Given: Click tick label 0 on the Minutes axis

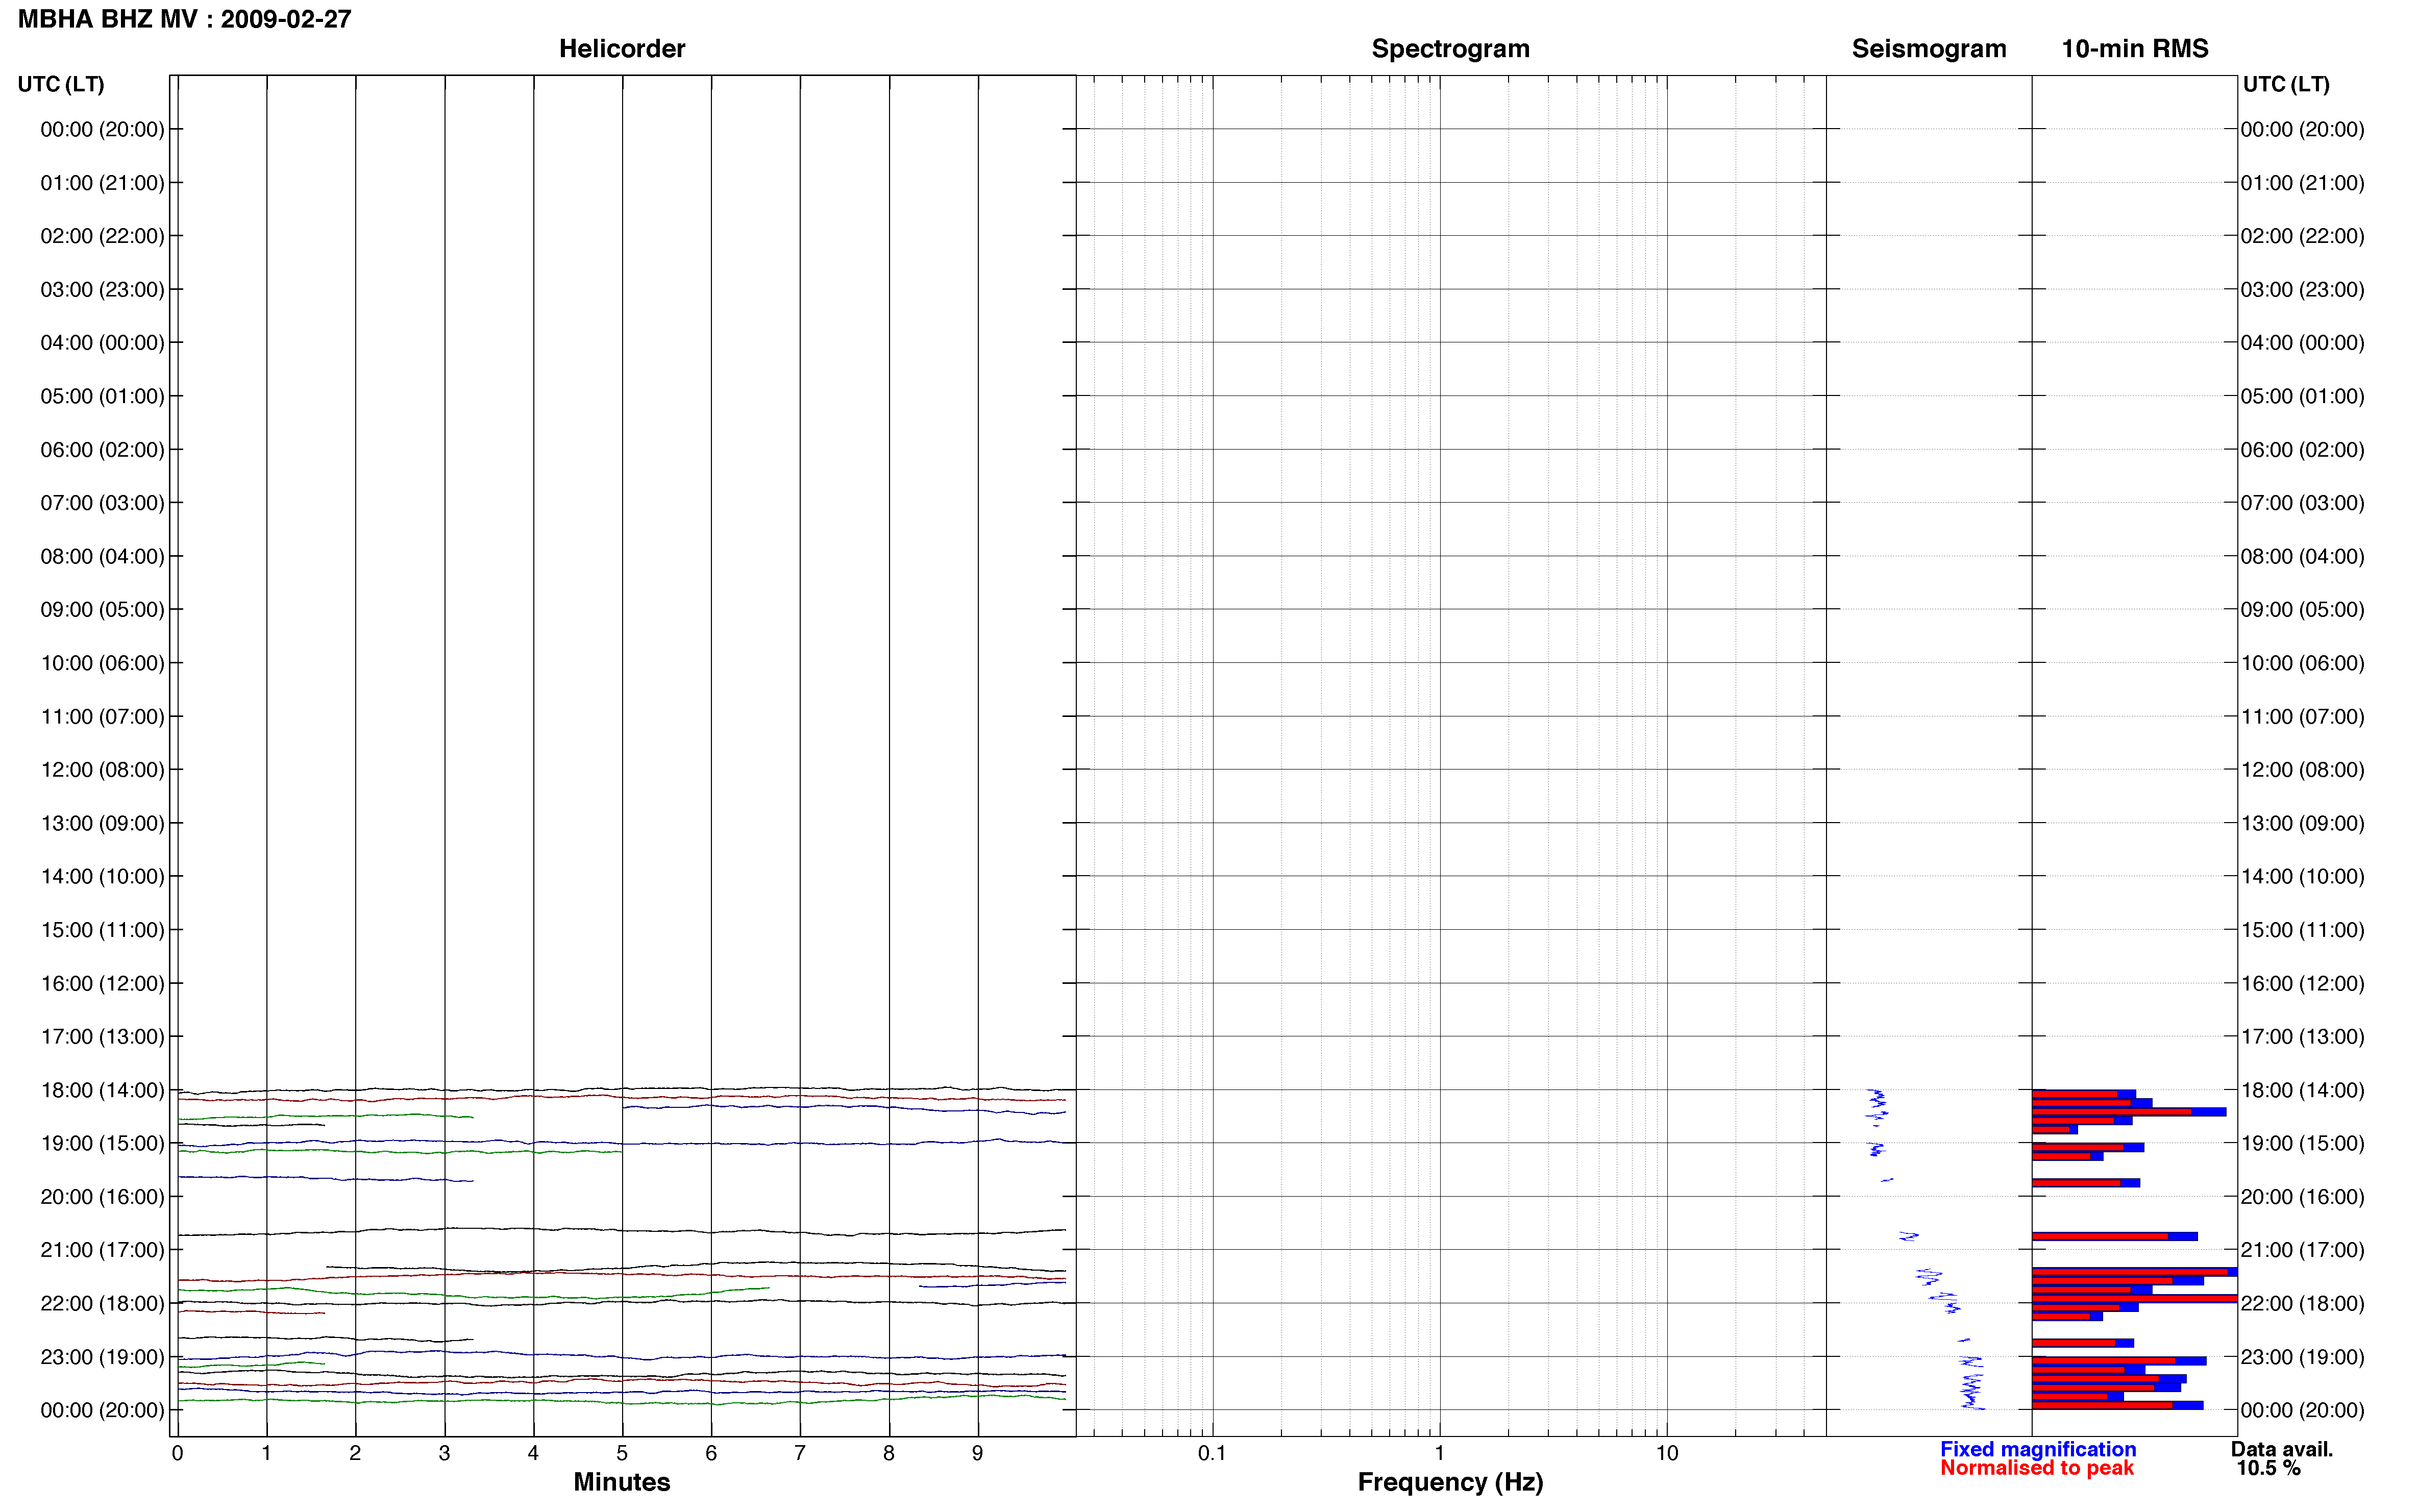Looking at the screenshot, I should 177,1453.
